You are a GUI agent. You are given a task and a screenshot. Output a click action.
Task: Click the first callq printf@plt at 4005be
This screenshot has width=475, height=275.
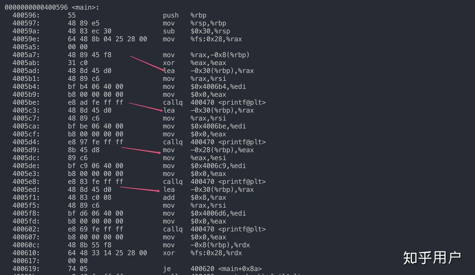tap(214, 102)
